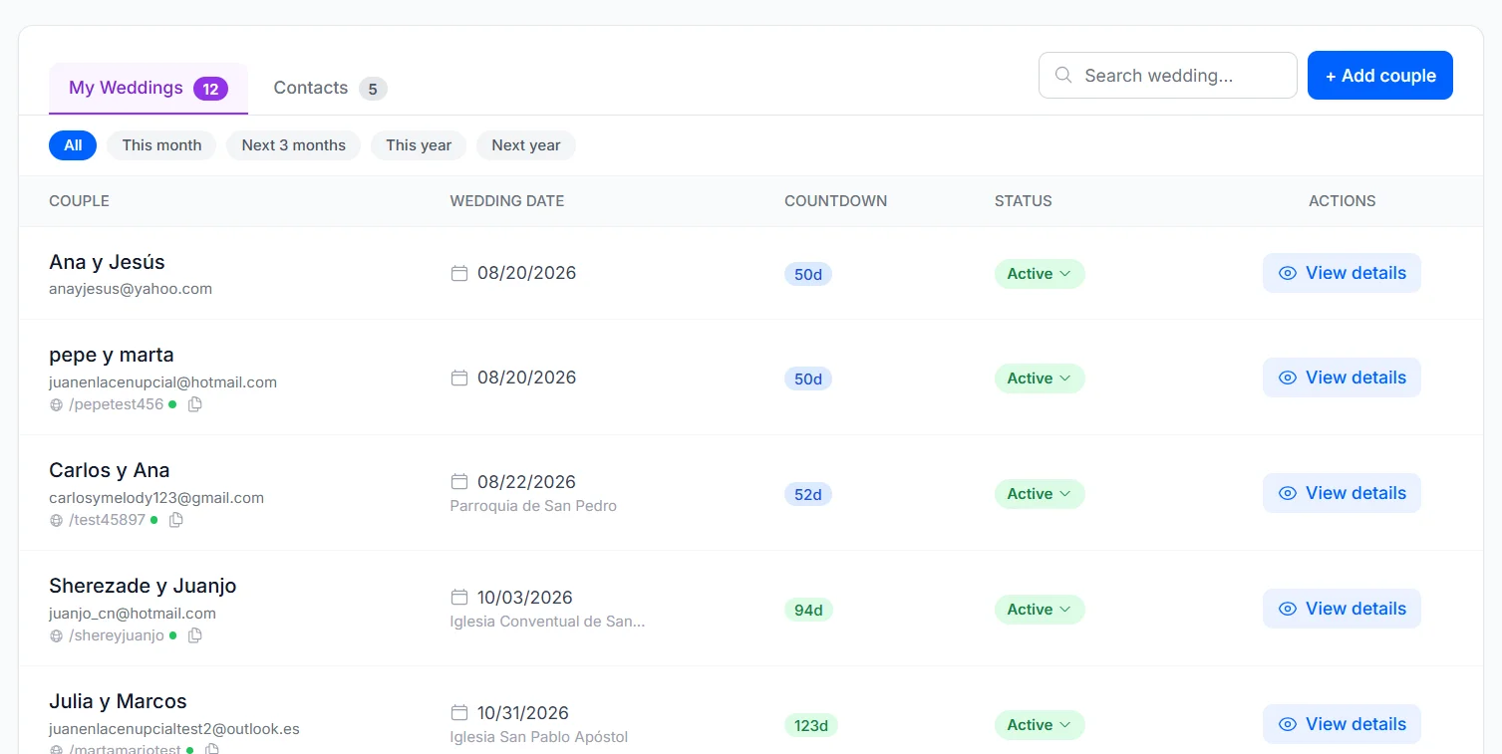1502x754 pixels.
Task: Open the /pepetest456 site link
Action: [x=116, y=404]
